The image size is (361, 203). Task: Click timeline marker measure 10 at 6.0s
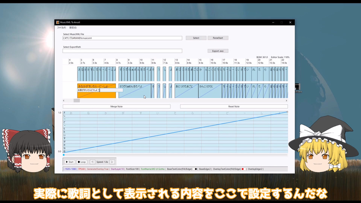coord(142,61)
